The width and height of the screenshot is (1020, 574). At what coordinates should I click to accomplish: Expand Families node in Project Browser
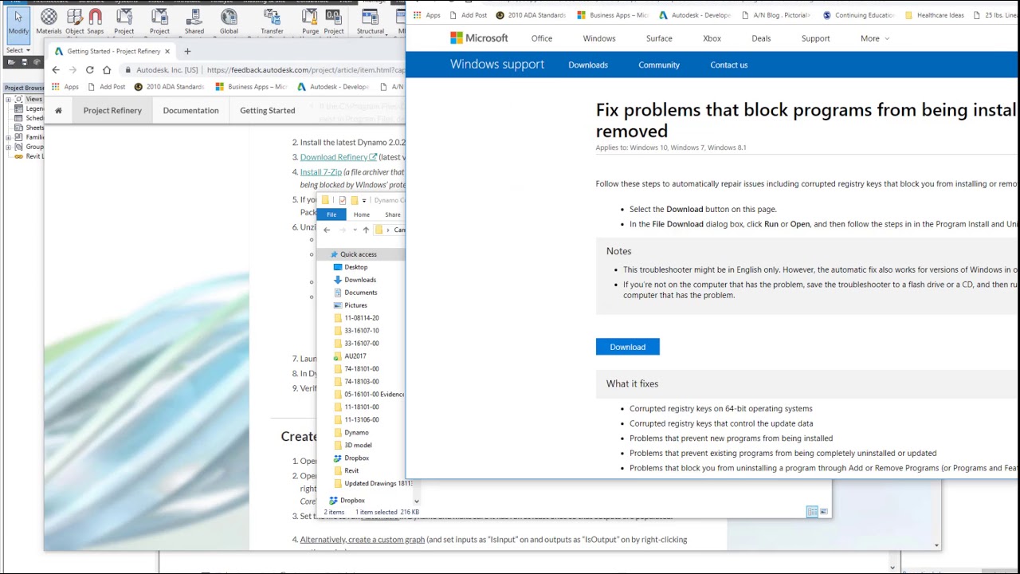(9, 137)
